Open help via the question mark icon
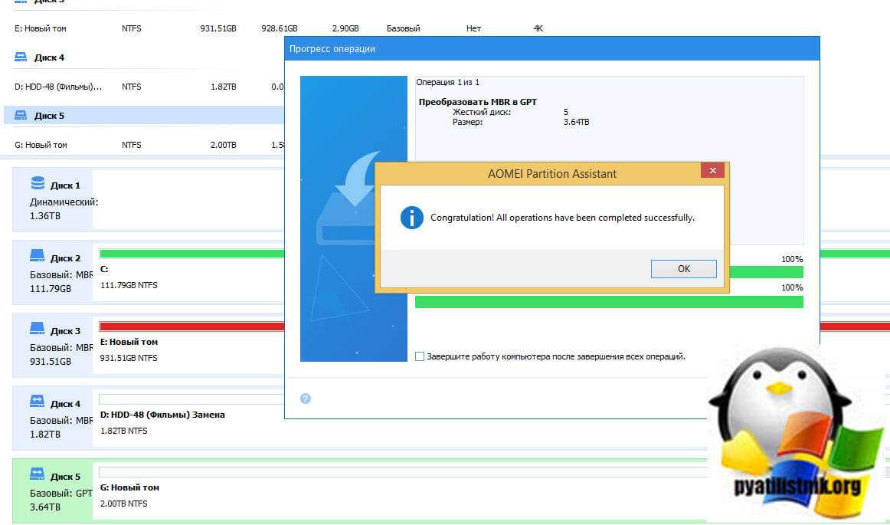Screen dimensions: 890x525 tap(306, 399)
